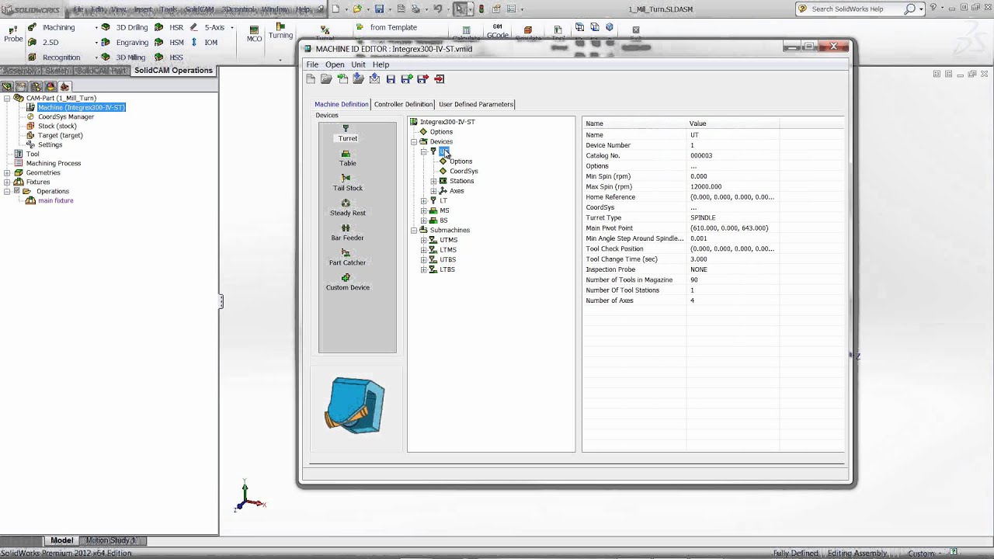Expand the LT turret node
994x559 pixels.
(x=424, y=200)
